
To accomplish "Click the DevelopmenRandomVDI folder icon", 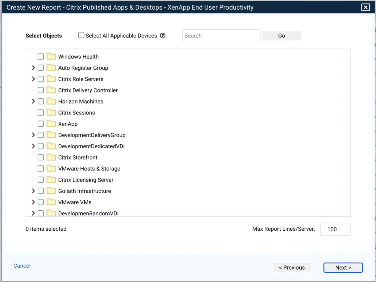I will [x=51, y=213].
